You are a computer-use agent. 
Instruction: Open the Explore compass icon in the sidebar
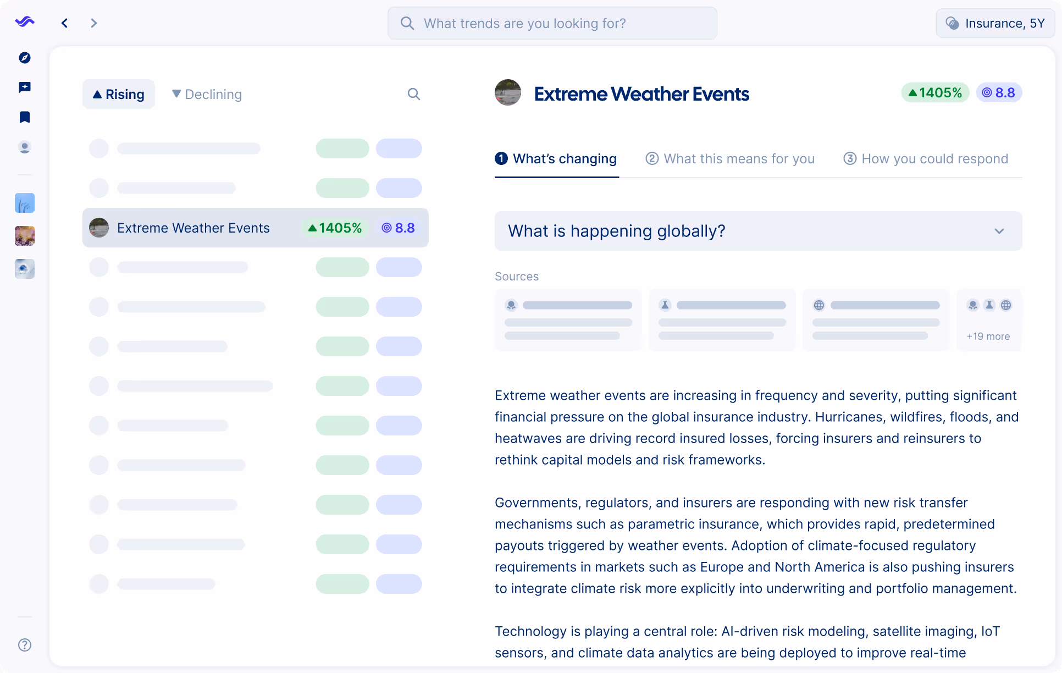[25, 58]
